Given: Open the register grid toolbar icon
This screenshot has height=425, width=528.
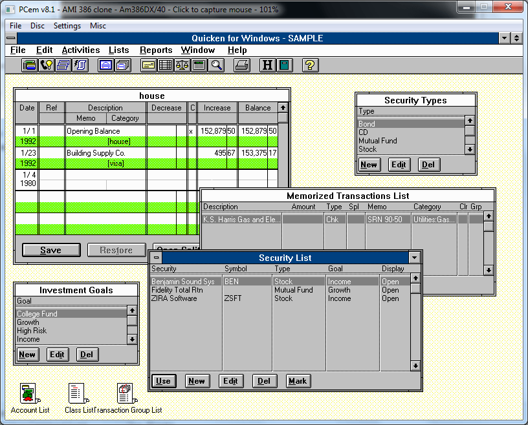Looking at the screenshot, I should [166, 65].
